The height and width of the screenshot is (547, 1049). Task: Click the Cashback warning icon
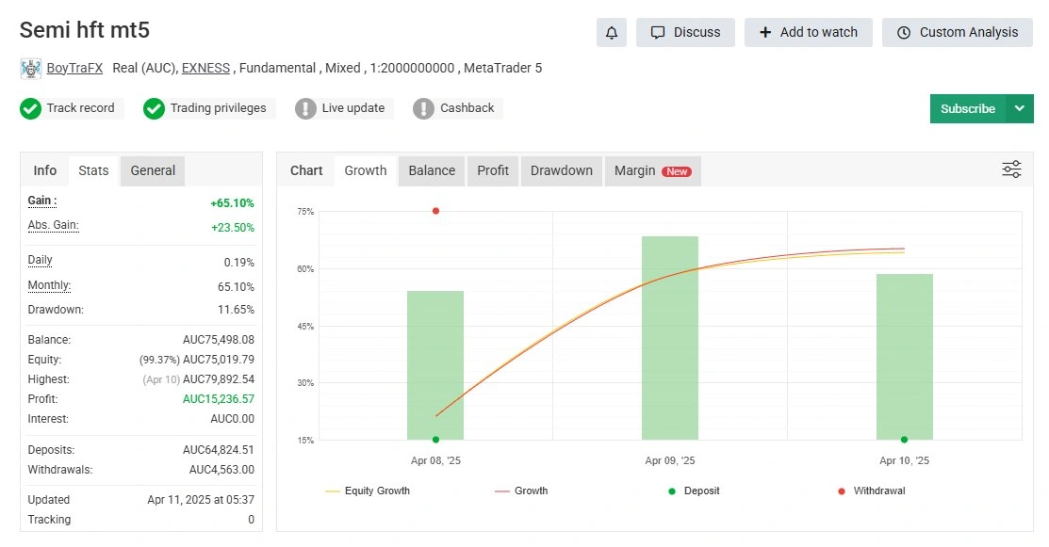click(x=424, y=109)
